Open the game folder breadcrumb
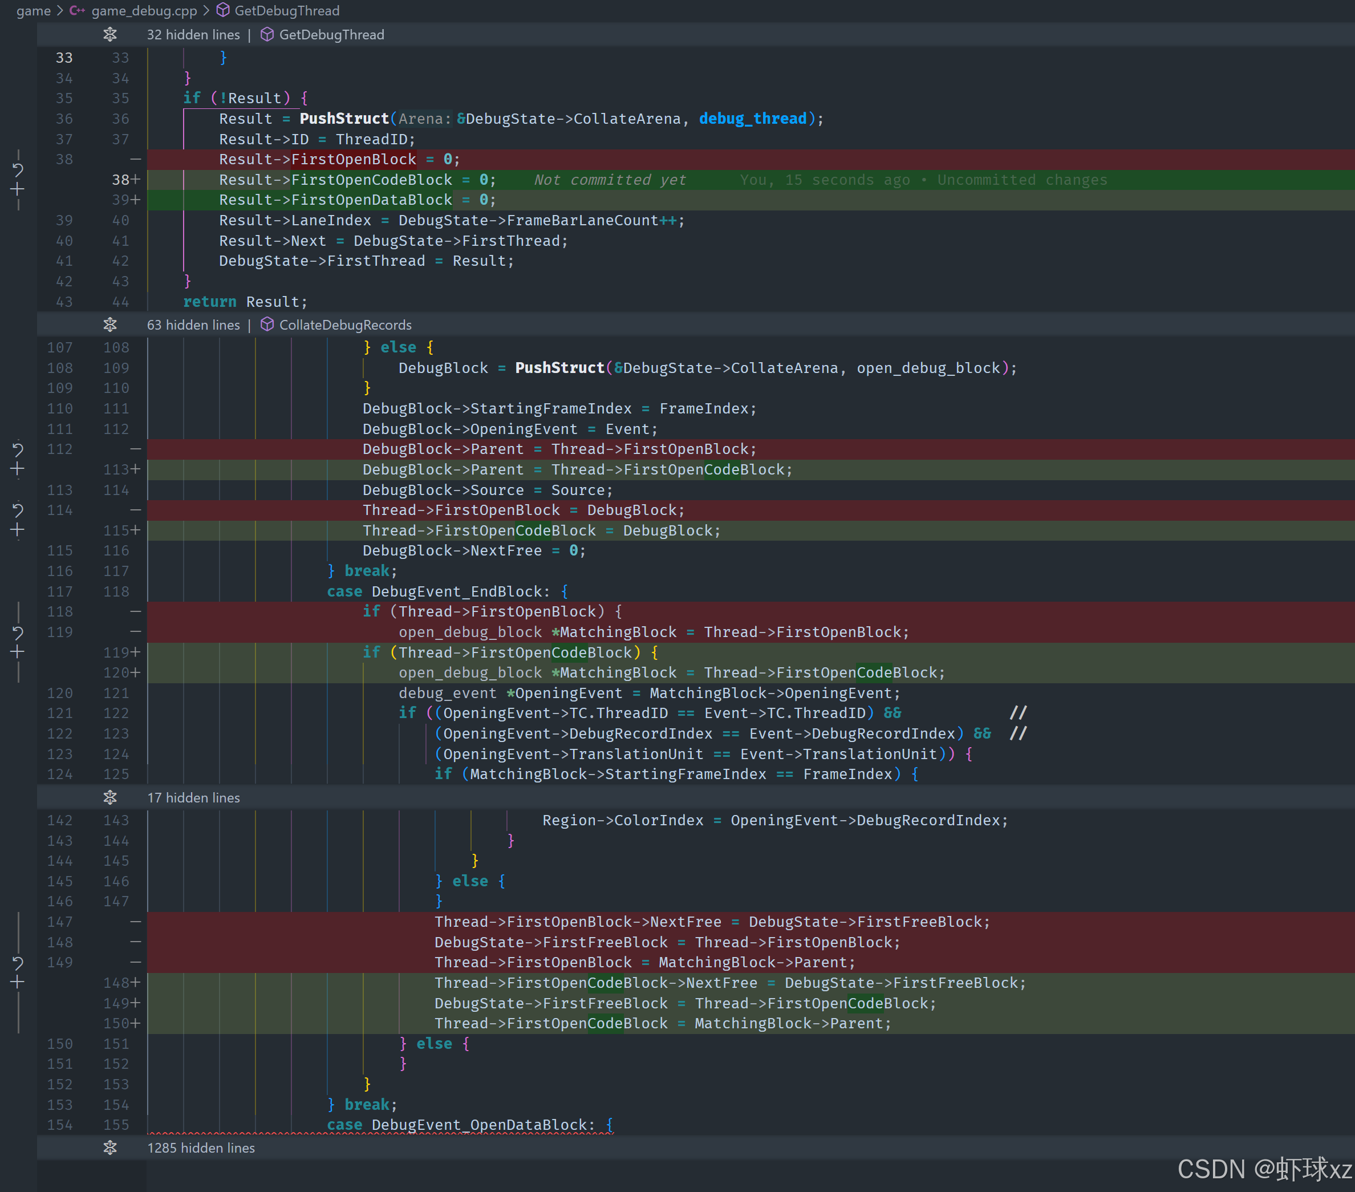Image resolution: width=1355 pixels, height=1192 pixels. coord(33,11)
